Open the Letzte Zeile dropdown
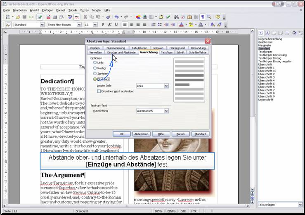 [166, 86]
